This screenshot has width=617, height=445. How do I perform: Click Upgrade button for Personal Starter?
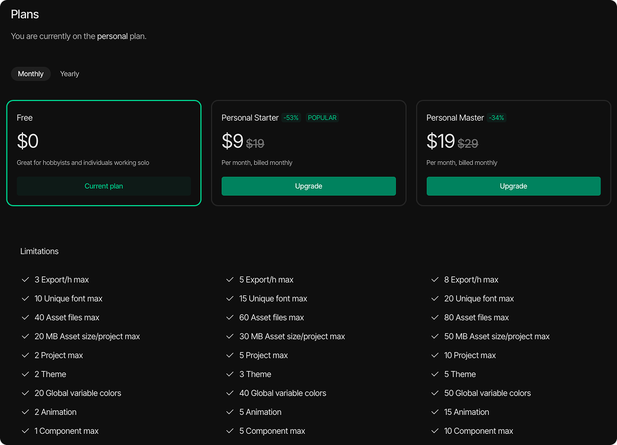308,186
